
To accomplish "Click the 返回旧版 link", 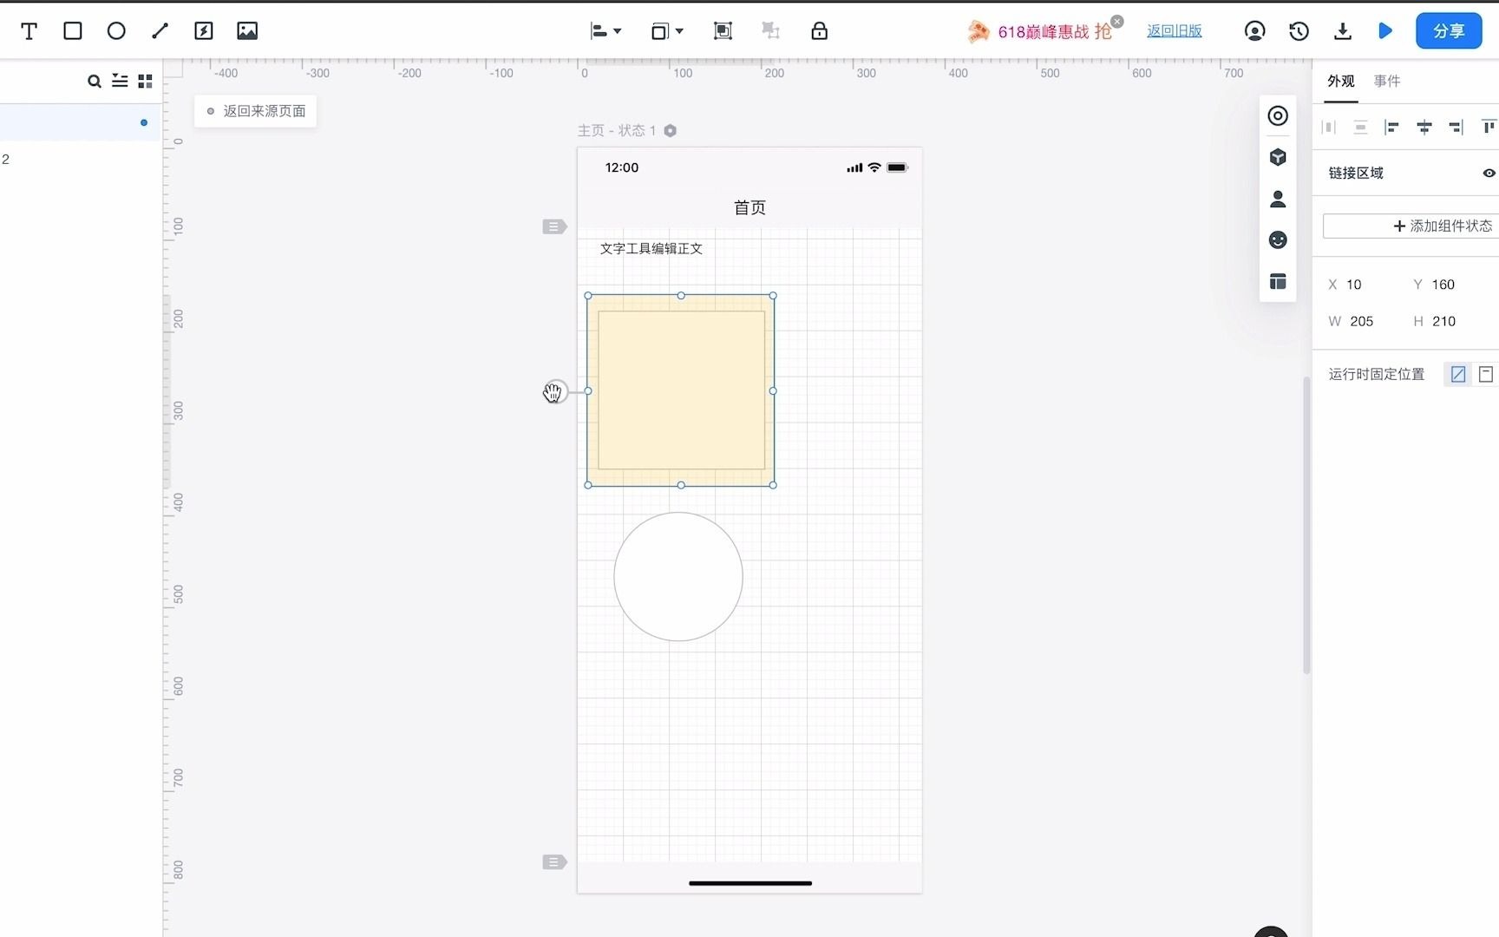I will [1175, 31].
